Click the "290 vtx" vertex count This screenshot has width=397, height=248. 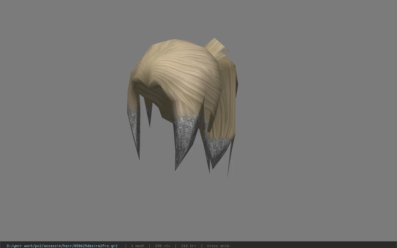click(163, 246)
